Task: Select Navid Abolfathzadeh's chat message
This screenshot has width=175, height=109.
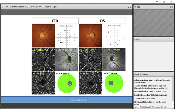Action: click(x=153, y=103)
